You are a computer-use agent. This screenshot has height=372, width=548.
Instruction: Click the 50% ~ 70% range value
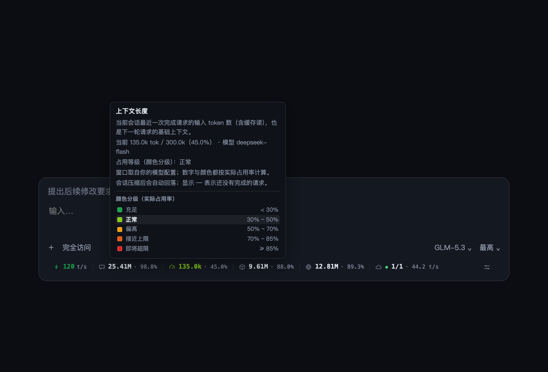[262, 229]
